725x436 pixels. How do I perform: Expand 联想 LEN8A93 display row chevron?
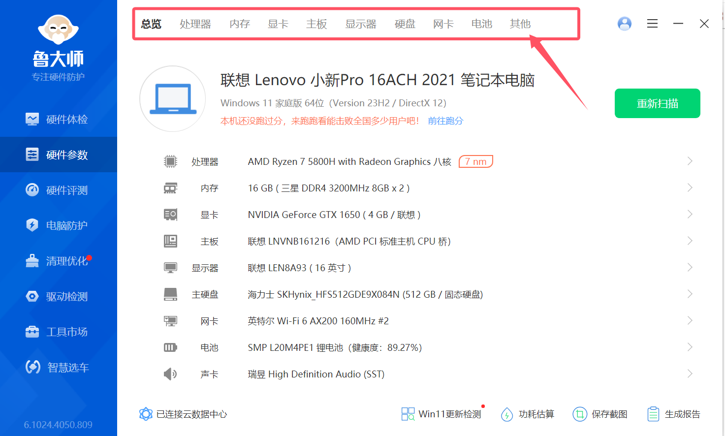(690, 267)
